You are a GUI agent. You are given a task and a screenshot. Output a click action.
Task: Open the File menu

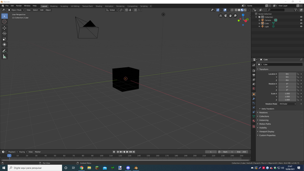(7, 6)
